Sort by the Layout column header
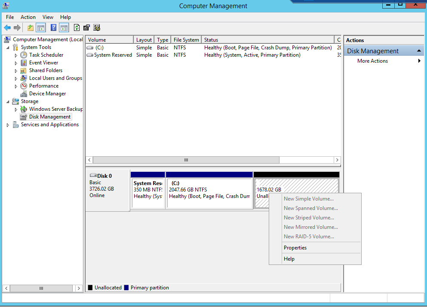The width and height of the screenshot is (427, 307). (144, 40)
